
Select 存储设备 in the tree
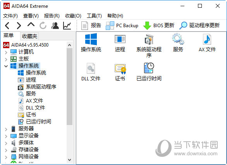tap(25, 149)
